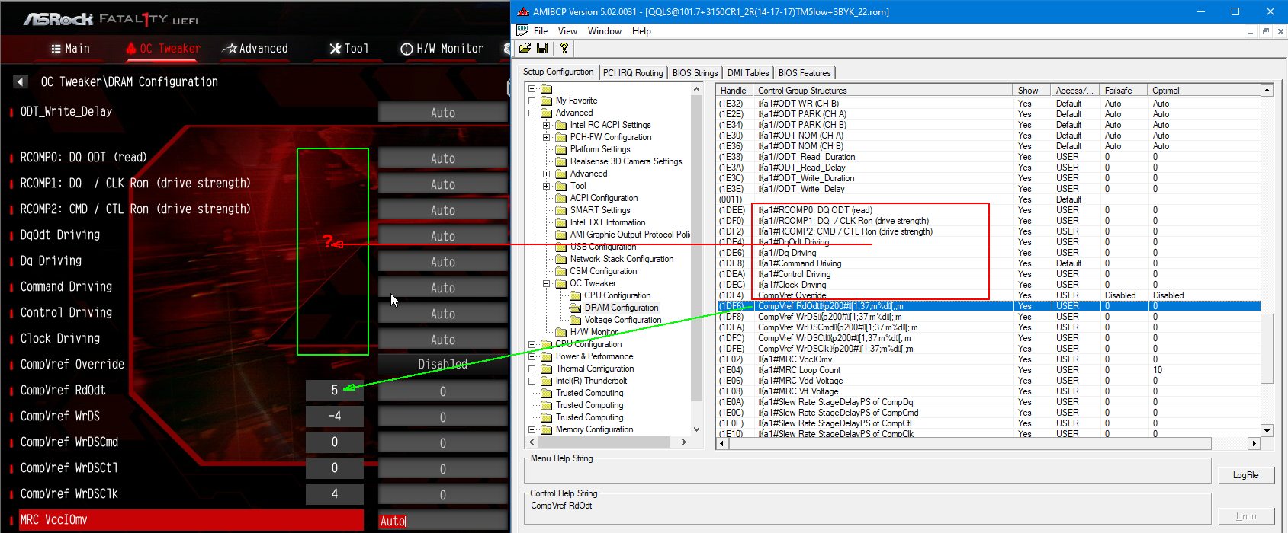Open the OC Tweaker tab in UEFI
Screen dimensions: 1288x533
[x=163, y=49]
